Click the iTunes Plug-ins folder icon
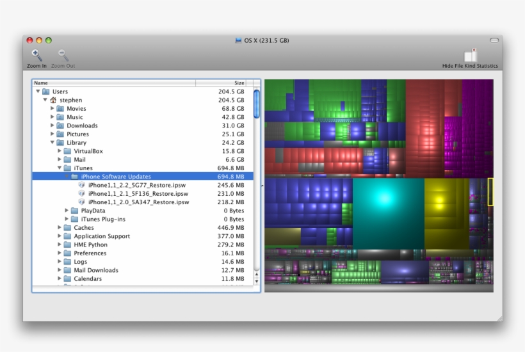The image size is (525, 352). coord(75,219)
